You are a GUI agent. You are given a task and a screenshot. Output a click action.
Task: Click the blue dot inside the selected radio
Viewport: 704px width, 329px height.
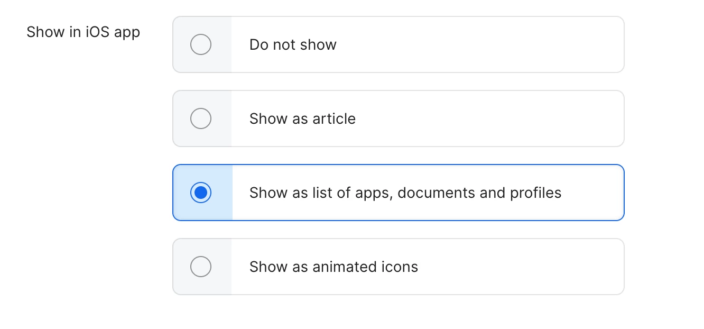pos(201,193)
